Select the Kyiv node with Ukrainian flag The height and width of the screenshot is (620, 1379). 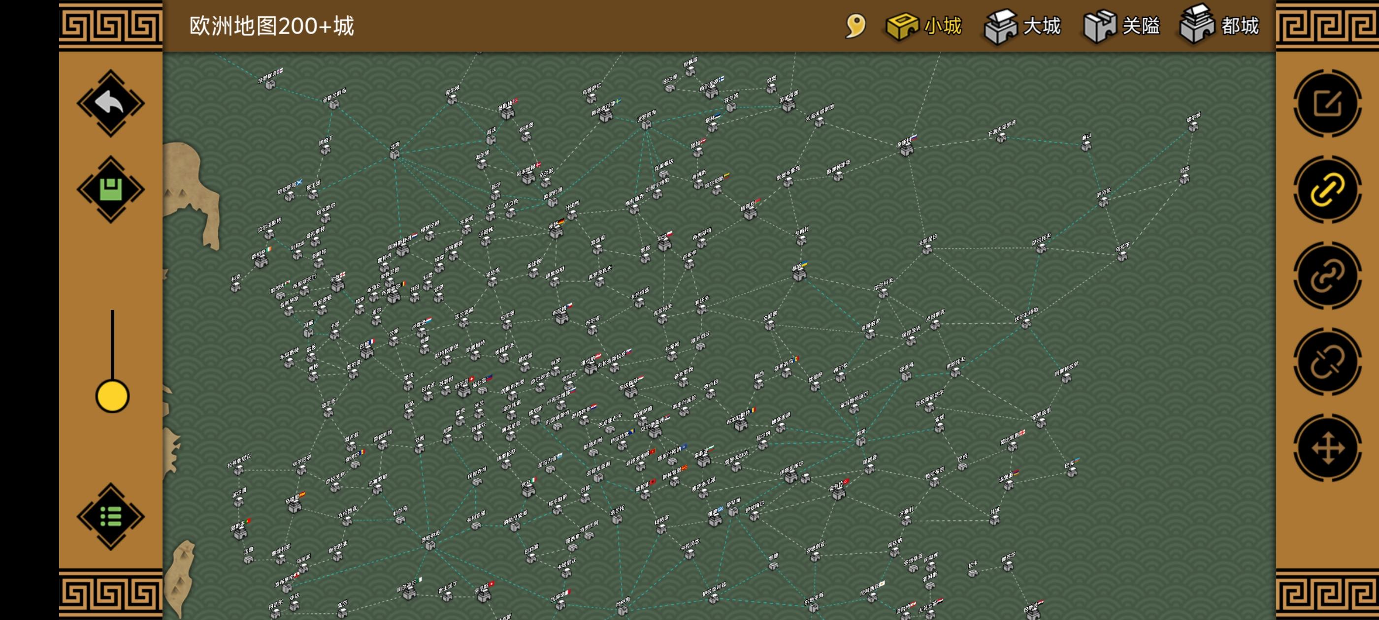[x=799, y=275]
